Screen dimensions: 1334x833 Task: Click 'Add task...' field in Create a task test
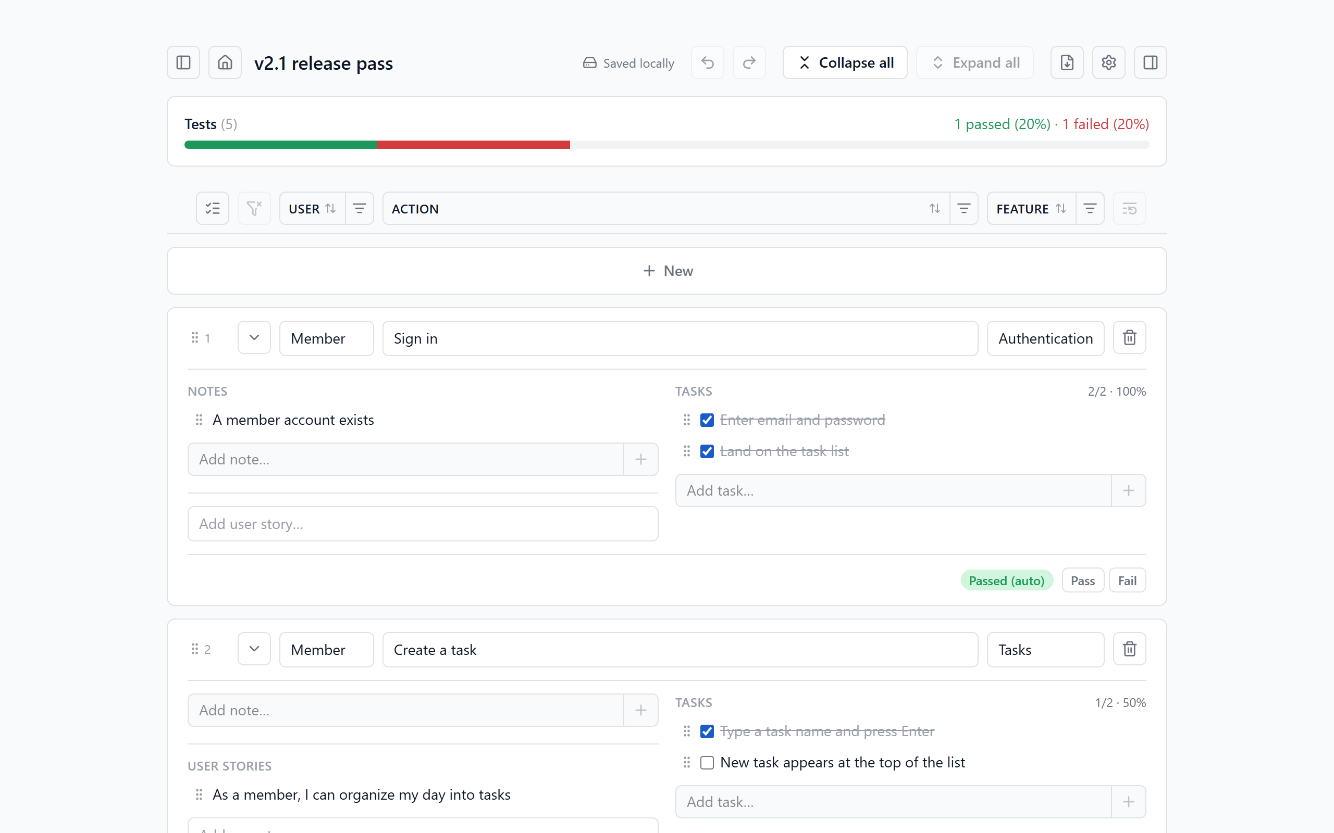[894, 802]
